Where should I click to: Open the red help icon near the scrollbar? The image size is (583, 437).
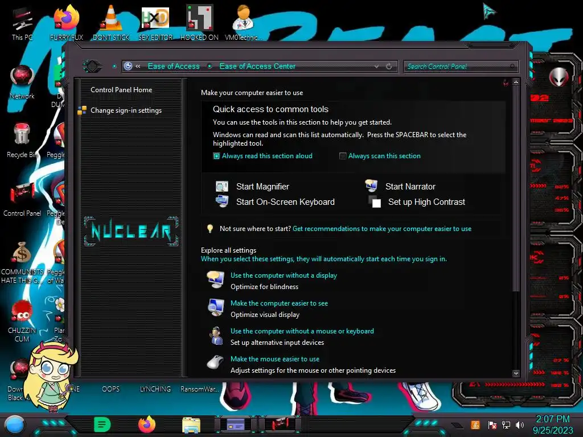[x=506, y=83]
